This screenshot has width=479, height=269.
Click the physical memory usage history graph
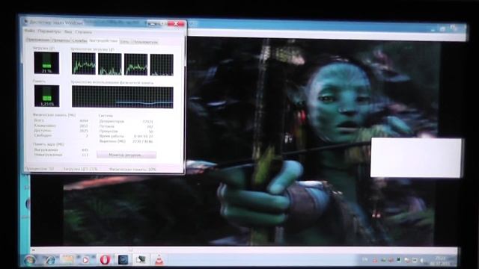[123, 97]
